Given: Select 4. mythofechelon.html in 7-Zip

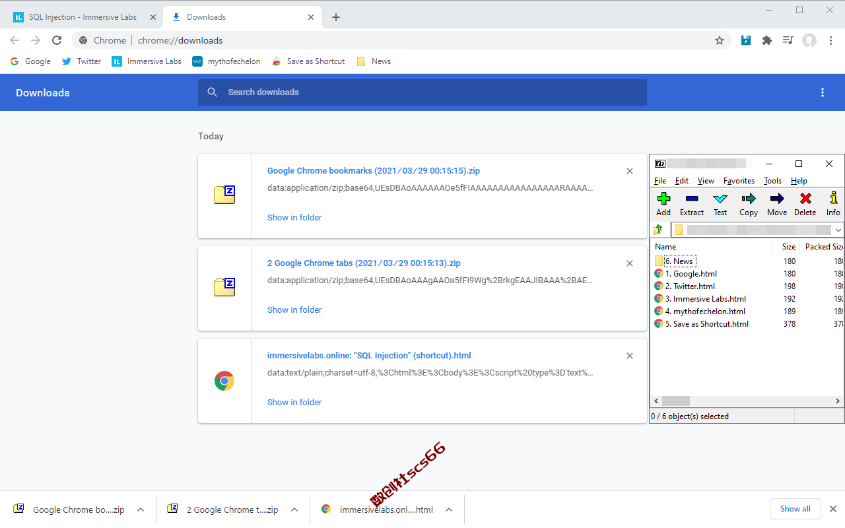Looking at the screenshot, I should 700,312.
